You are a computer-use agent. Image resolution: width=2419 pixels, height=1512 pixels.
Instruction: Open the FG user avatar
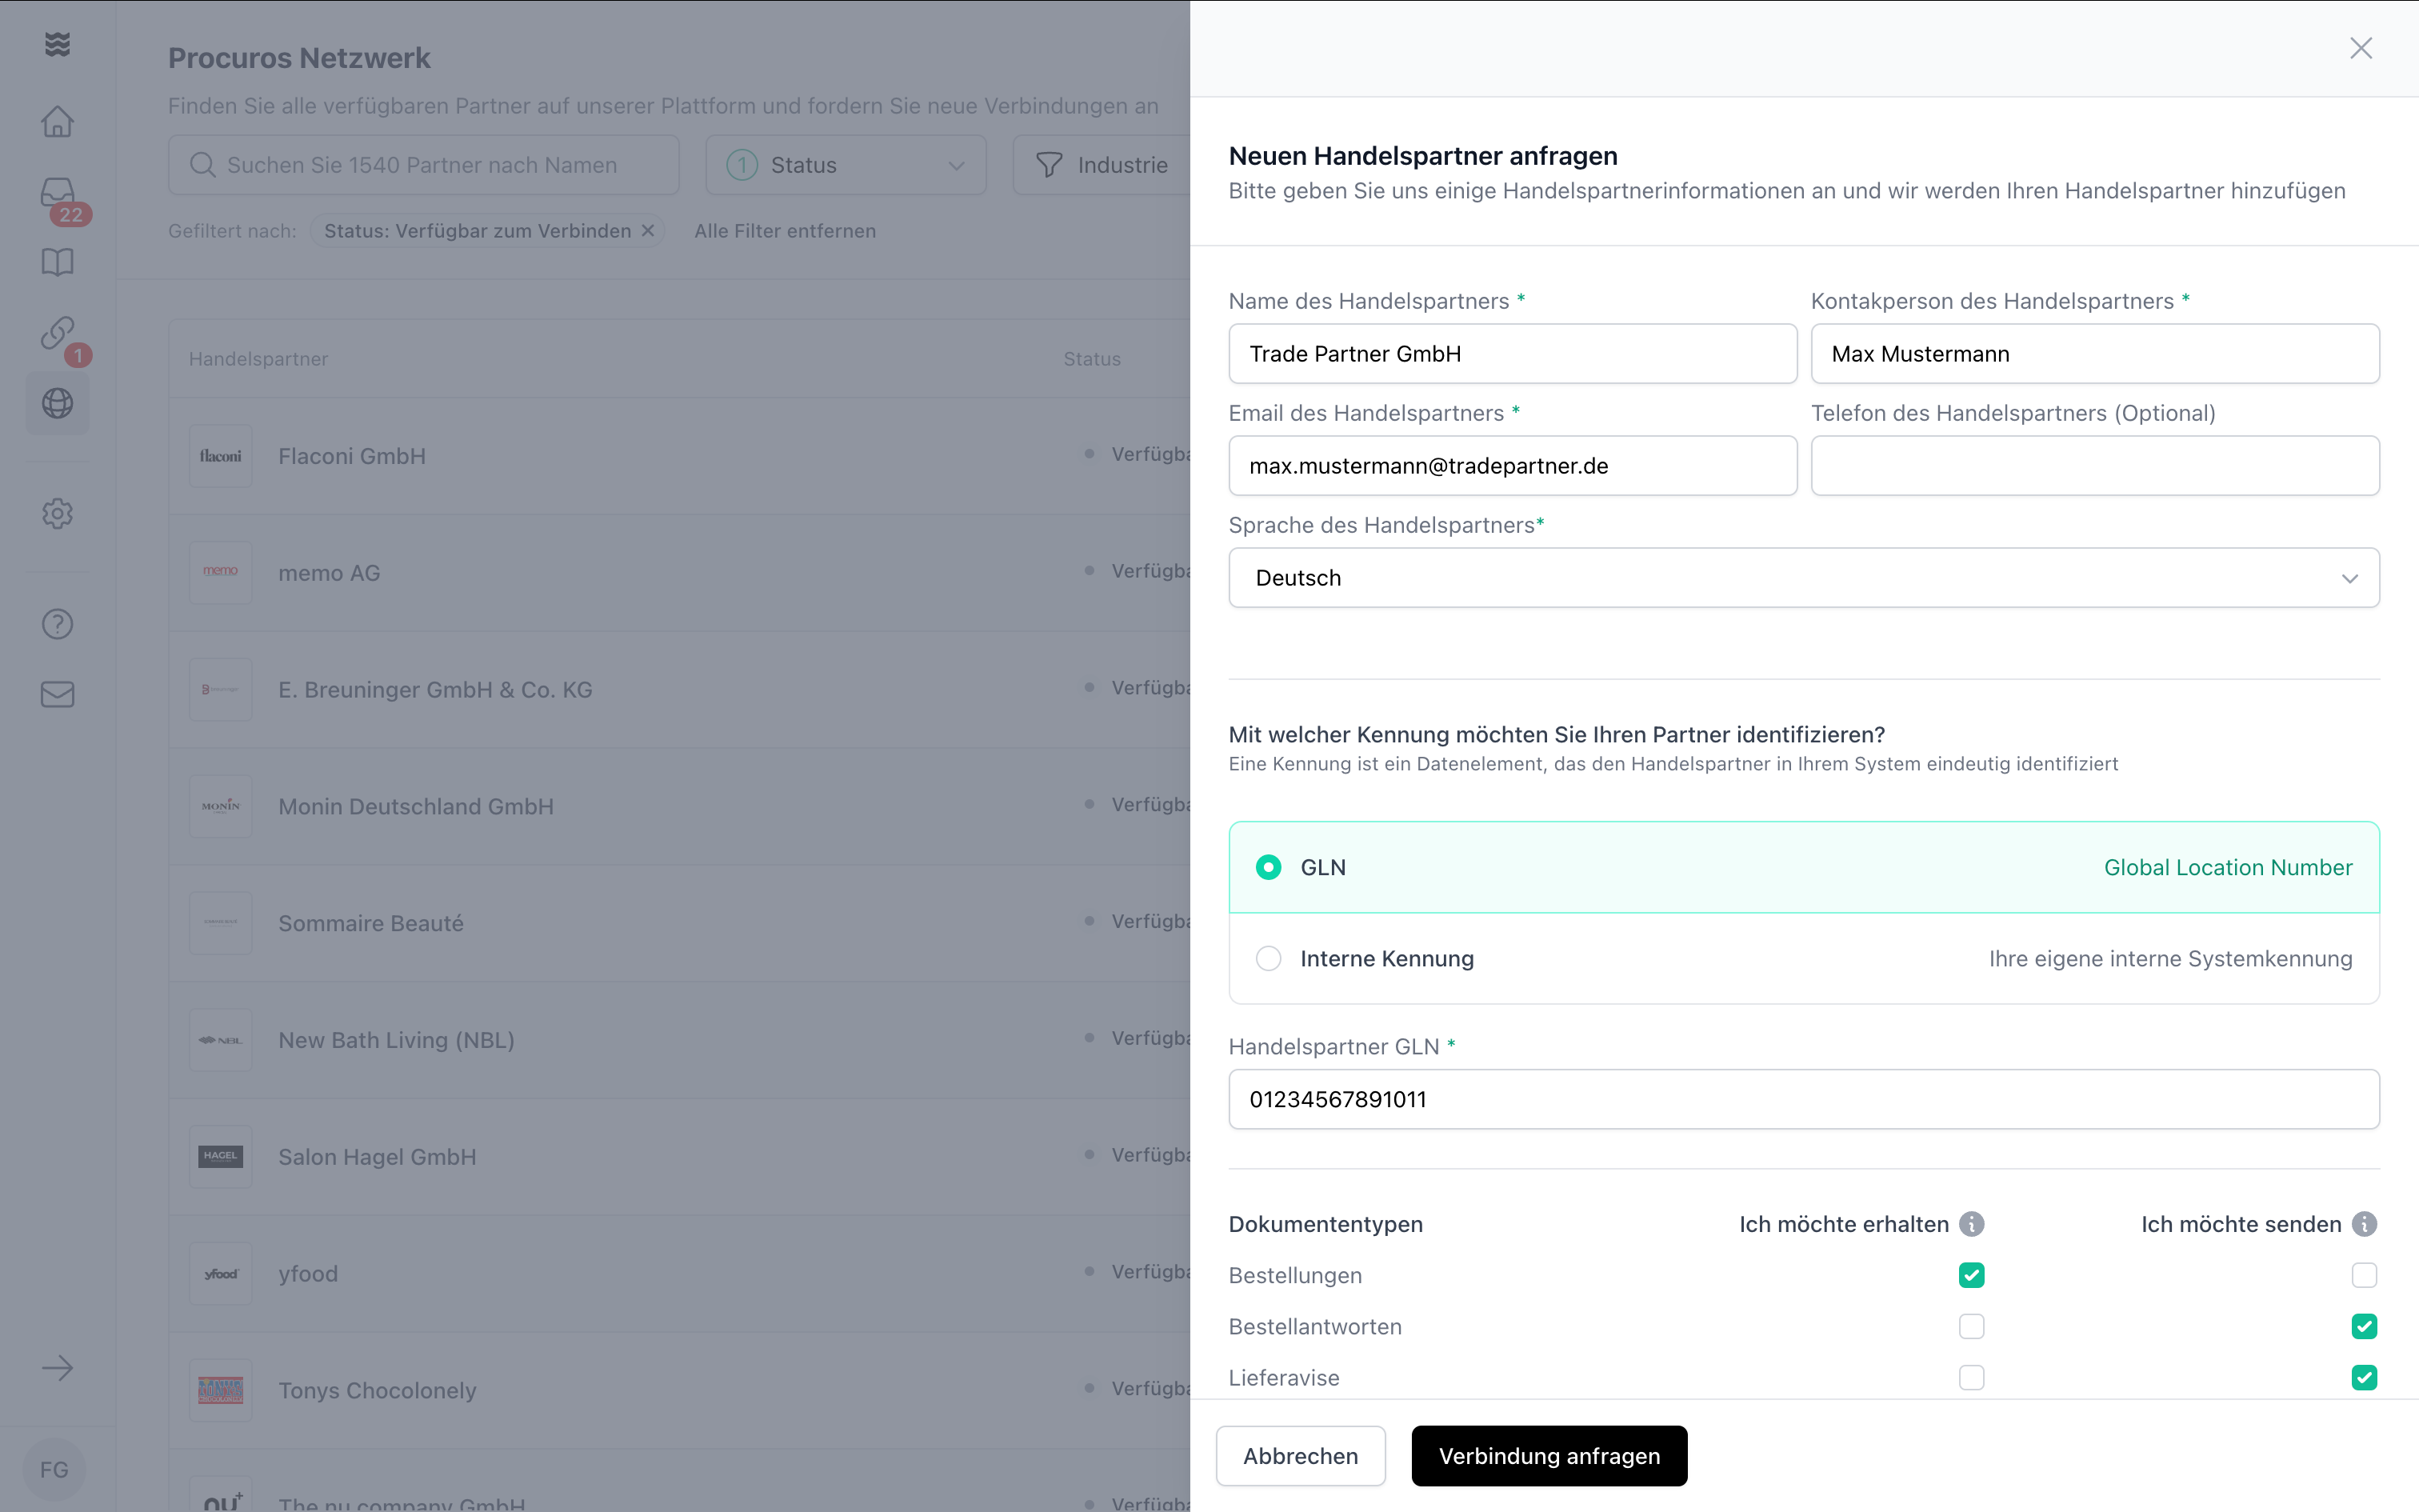click(55, 1469)
